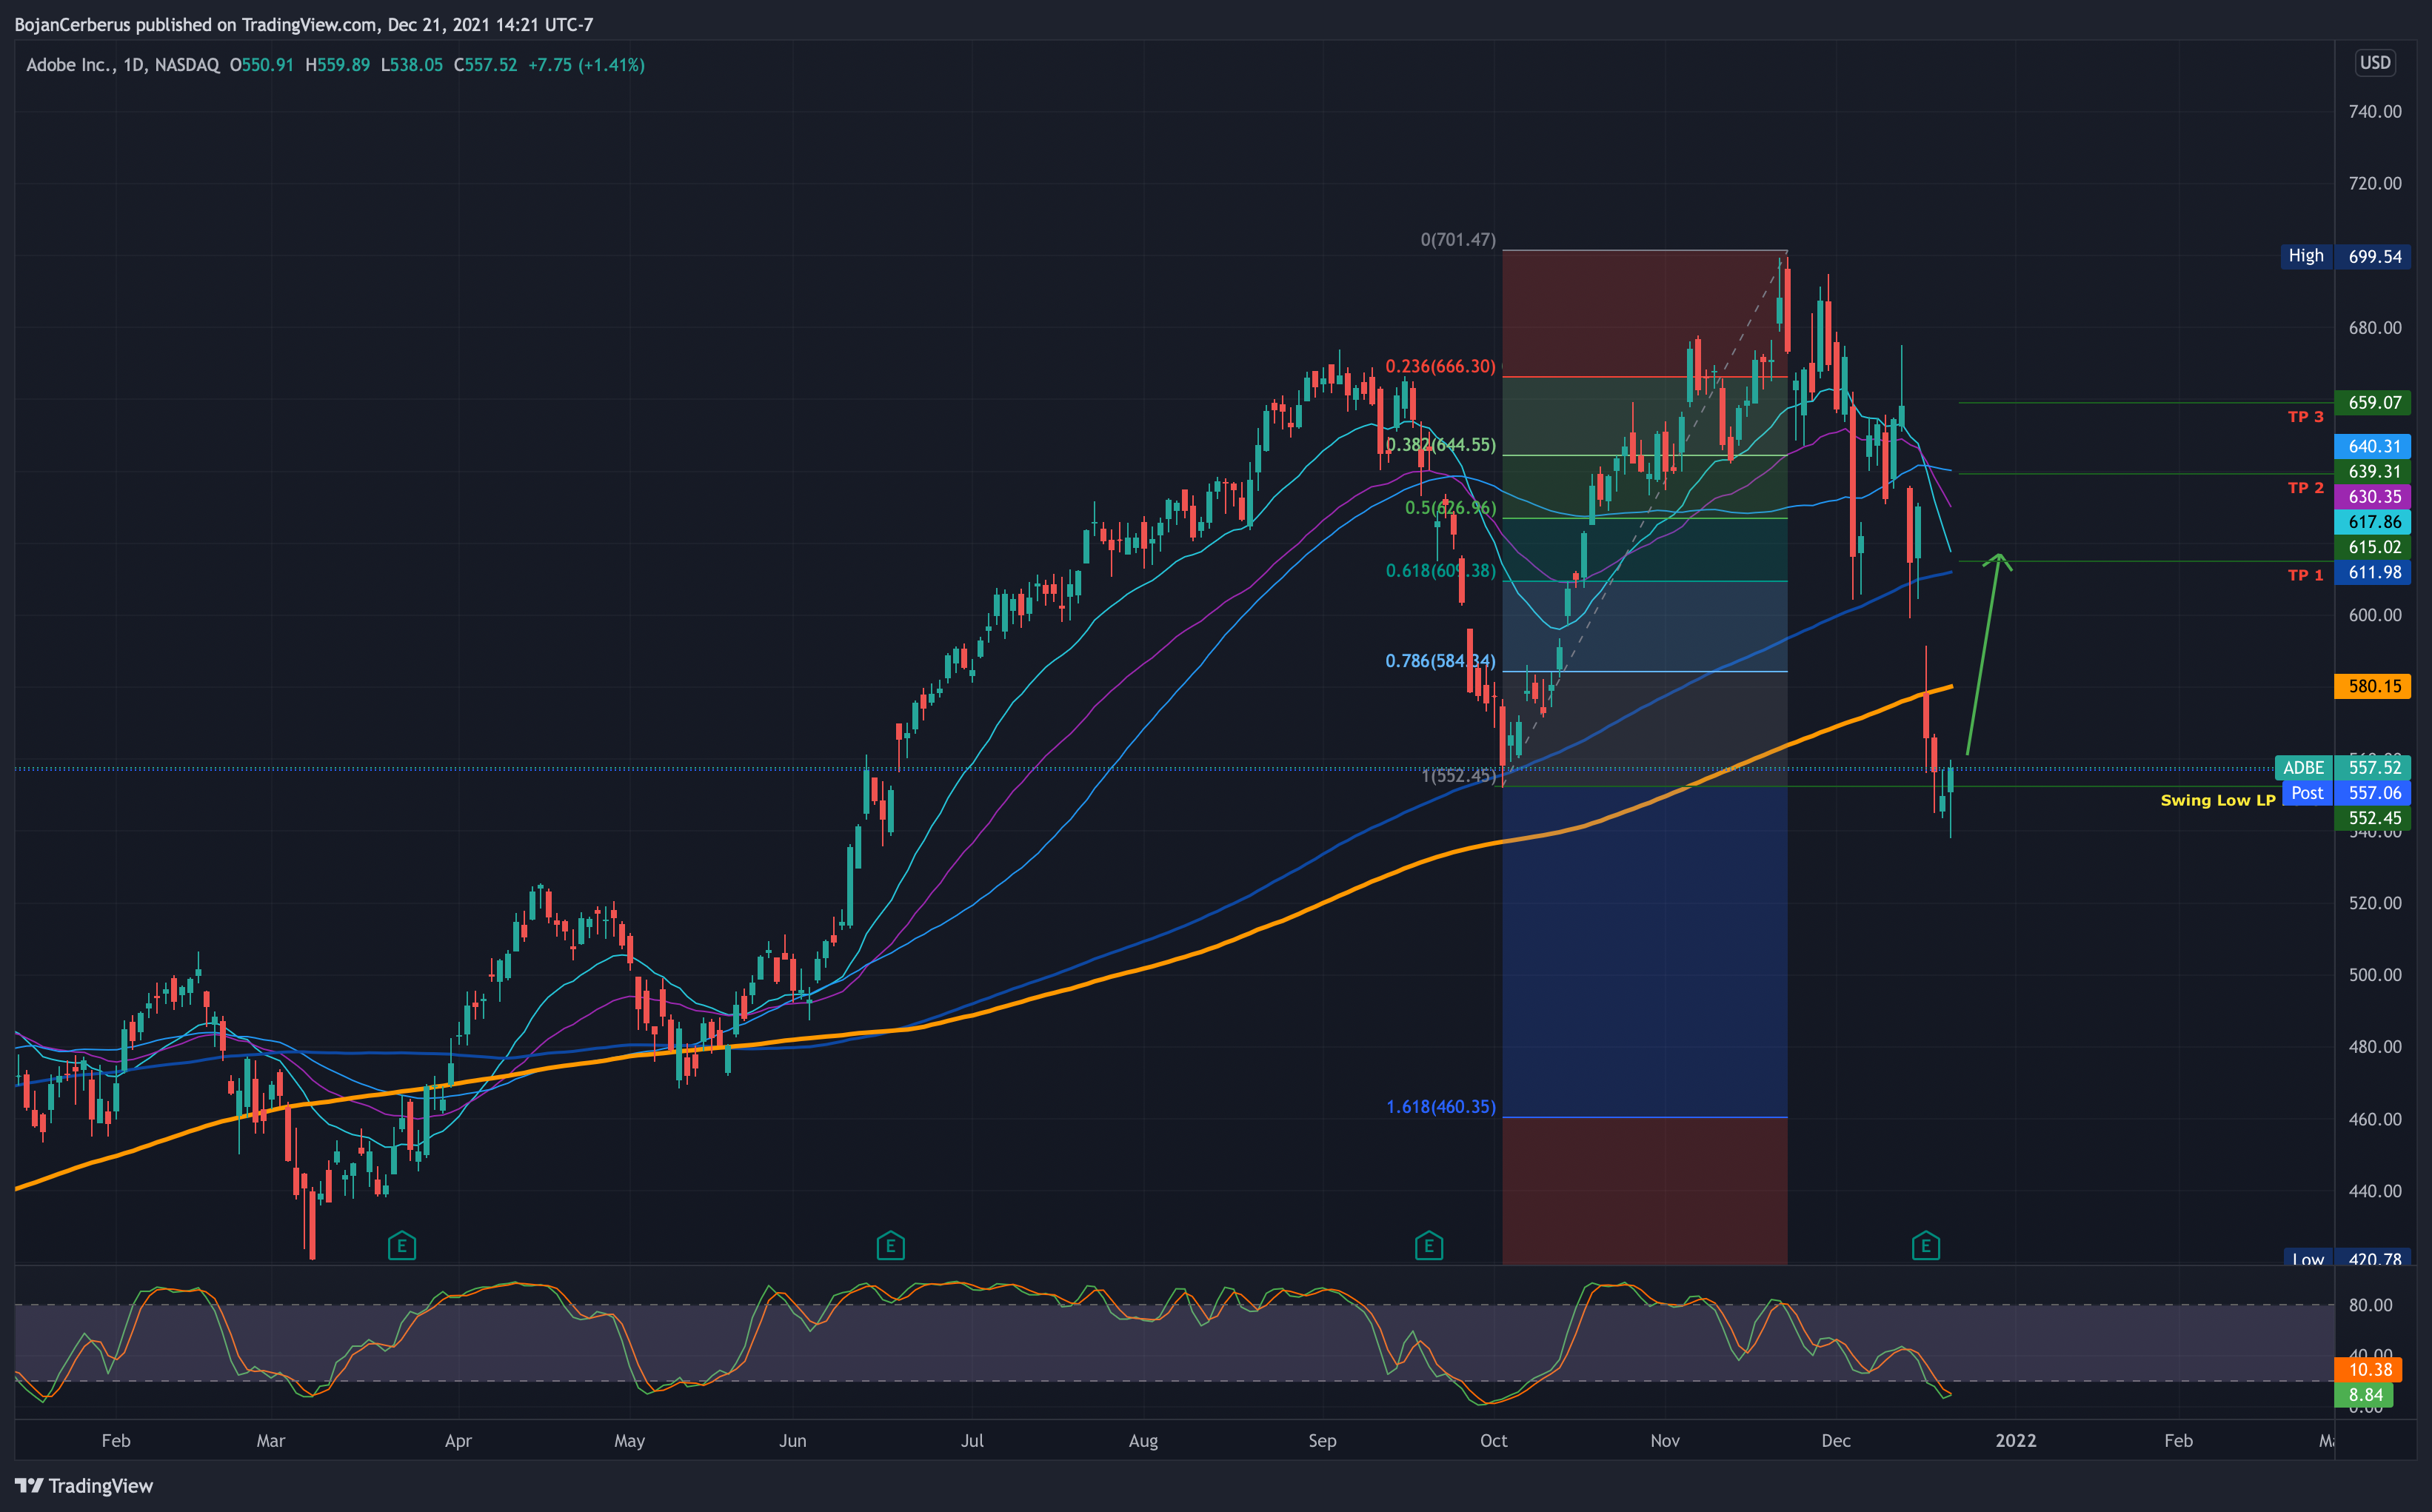The height and width of the screenshot is (1512, 2432).
Task: Click the Oct time axis label
Action: tap(1493, 1441)
